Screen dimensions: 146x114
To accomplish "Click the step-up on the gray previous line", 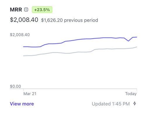I will click(x=93, y=51).
